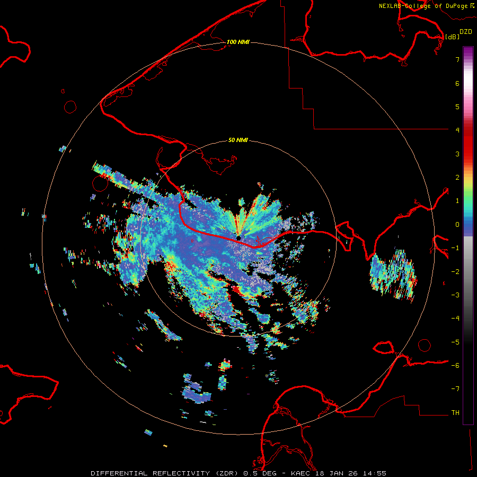Click the 4 value on the colorbar scale
477x477 pixels.
pos(457,130)
